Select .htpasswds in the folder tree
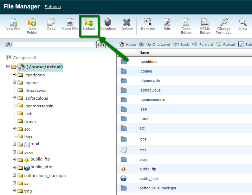This screenshot has height=195, width=252. [x=35, y=90]
